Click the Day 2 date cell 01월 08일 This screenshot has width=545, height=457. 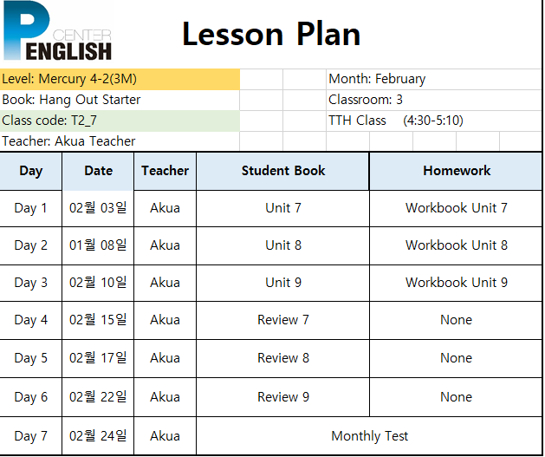tap(98, 245)
